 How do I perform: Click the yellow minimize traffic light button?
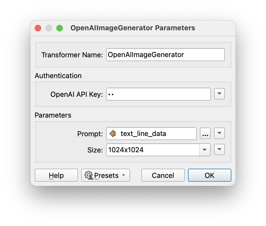click(48, 28)
